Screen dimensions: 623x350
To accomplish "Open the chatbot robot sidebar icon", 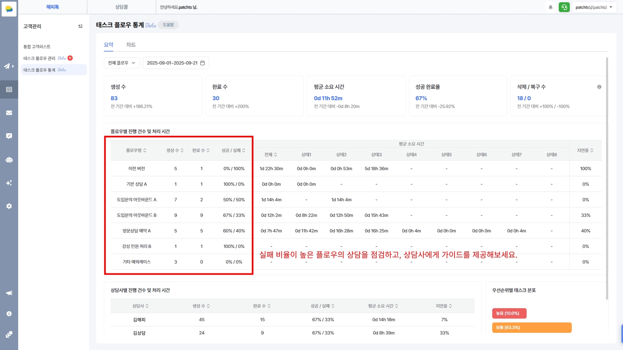I will pyautogui.click(x=9, y=160).
